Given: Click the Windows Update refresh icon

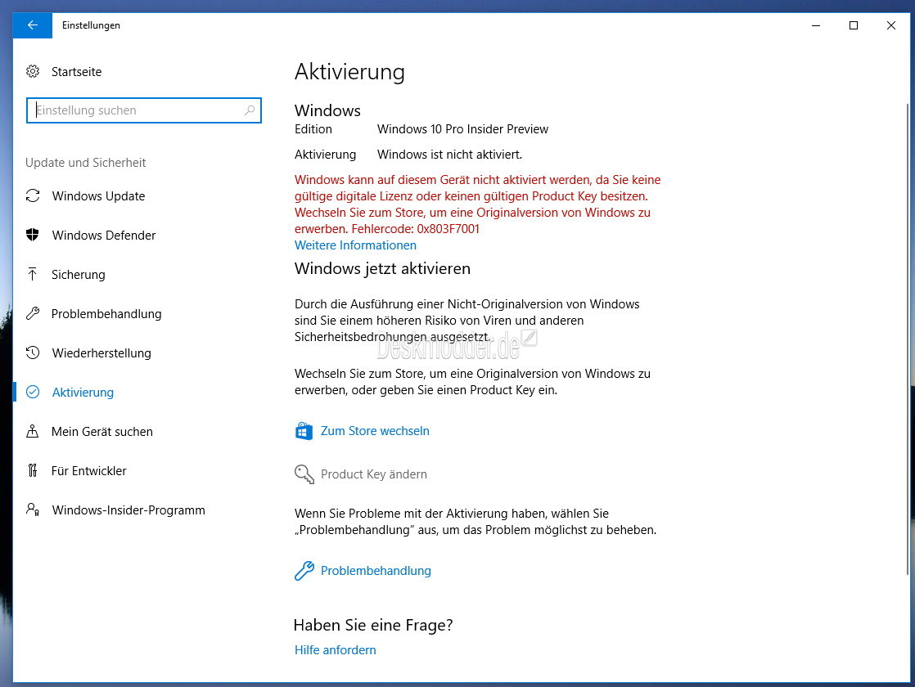Looking at the screenshot, I should (33, 196).
